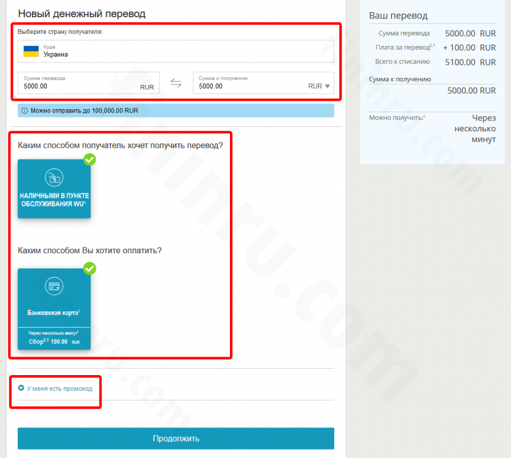Click the Всего к списанию label in the summary
511x458 pixels.
pyautogui.click(x=402, y=61)
